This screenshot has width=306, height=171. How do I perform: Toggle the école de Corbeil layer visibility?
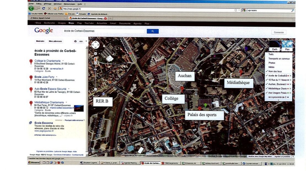click(x=267, y=75)
